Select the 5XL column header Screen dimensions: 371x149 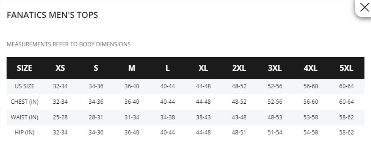click(x=346, y=68)
